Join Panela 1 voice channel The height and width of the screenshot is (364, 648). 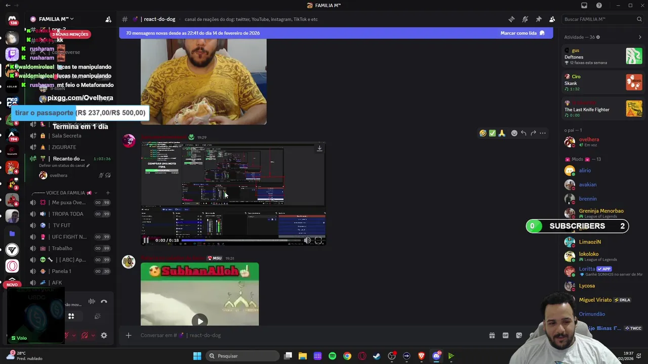tap(71, 271)
